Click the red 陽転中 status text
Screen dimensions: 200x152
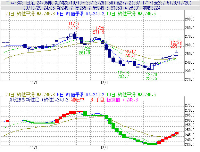point(77,100)
